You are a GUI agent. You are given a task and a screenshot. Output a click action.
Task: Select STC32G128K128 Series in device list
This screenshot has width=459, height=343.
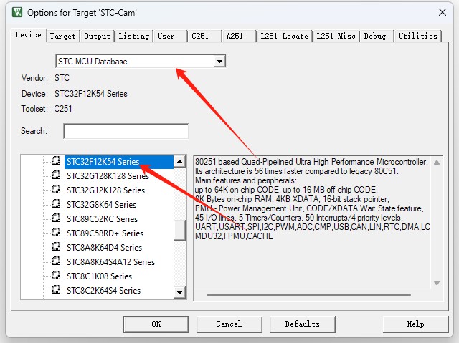pos(108,176)
